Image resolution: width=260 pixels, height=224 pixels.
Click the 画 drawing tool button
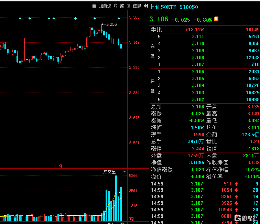click(94, 6)
